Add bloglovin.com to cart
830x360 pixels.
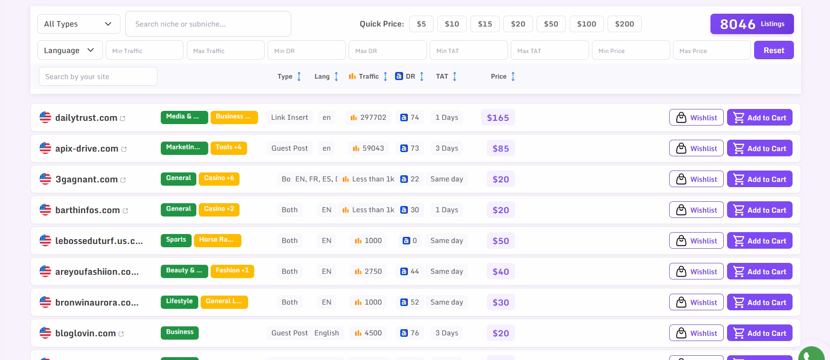[x=759, y=333]
